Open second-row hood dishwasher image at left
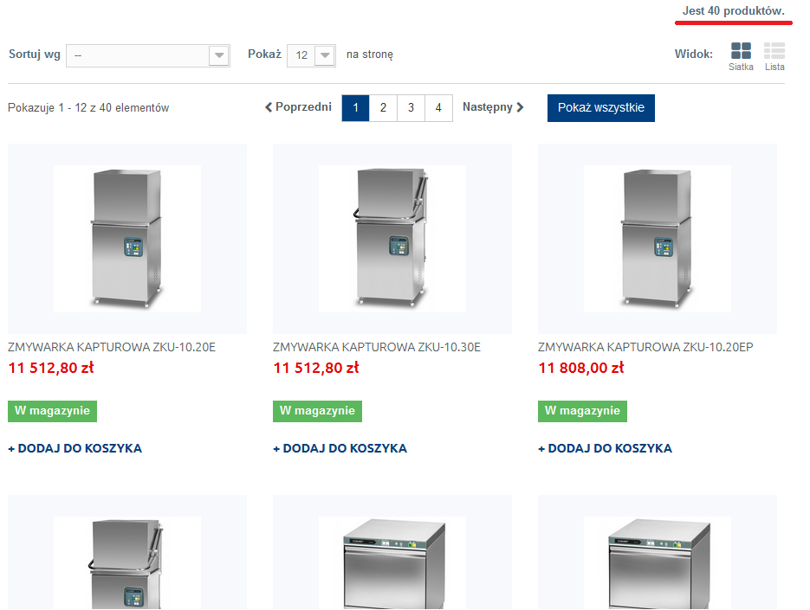 tap(127, 563)
